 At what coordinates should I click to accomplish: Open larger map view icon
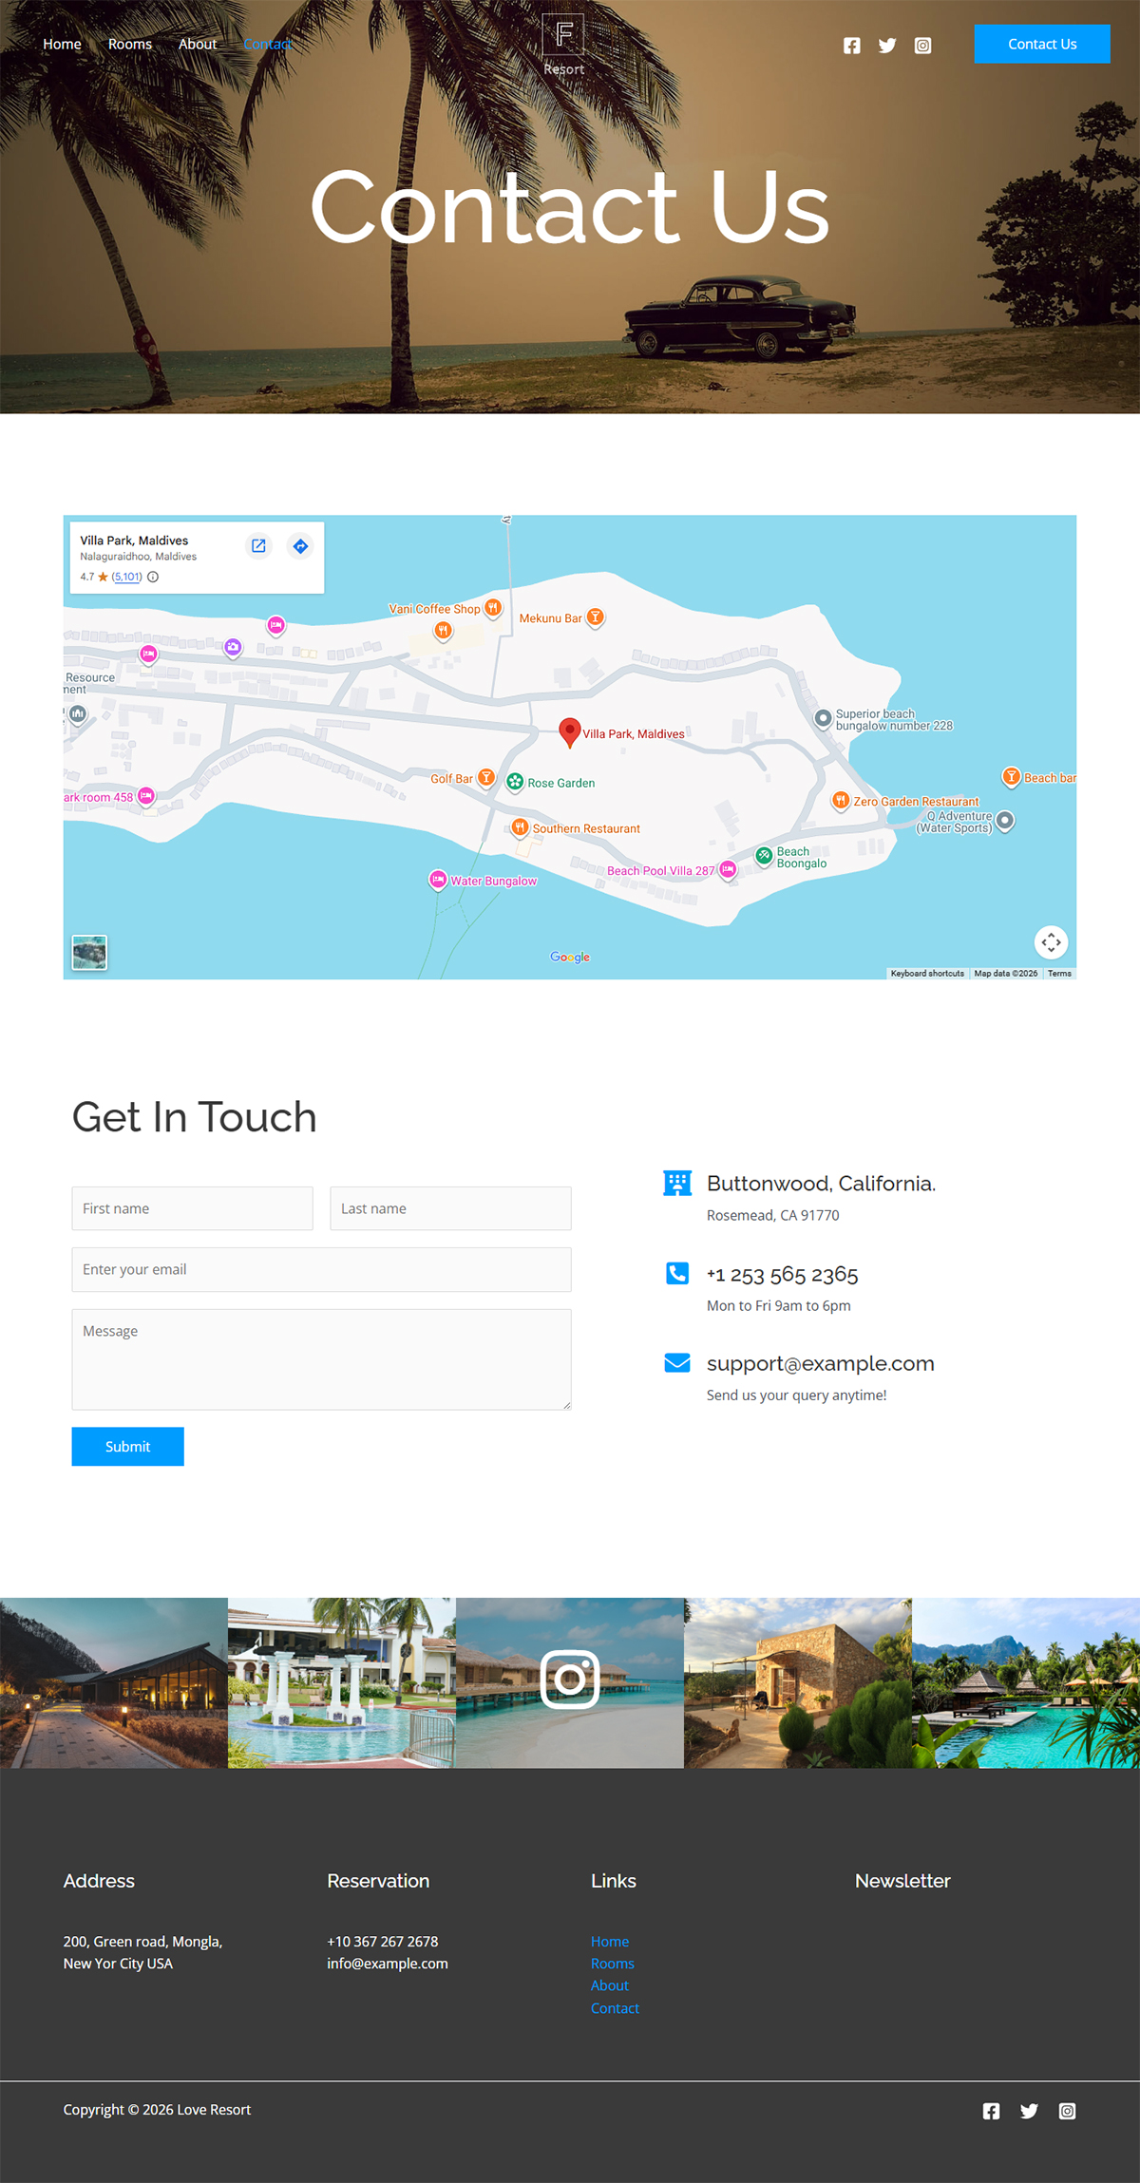point(258,546)
